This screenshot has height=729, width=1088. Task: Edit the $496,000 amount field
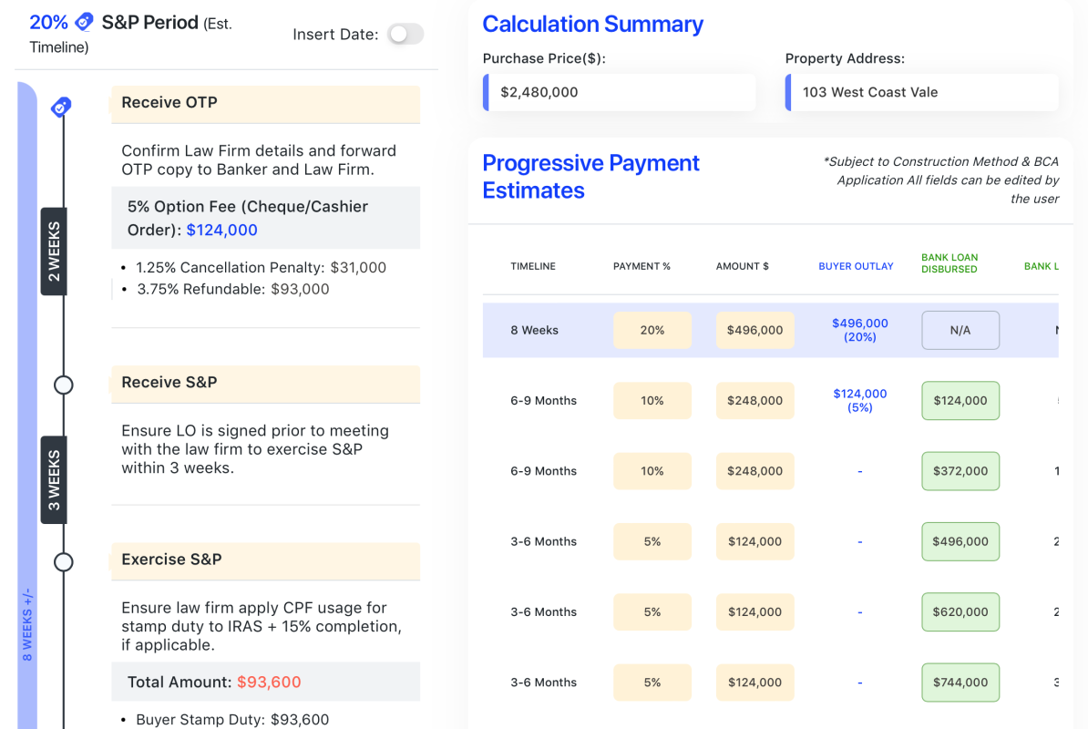[754, 330]
